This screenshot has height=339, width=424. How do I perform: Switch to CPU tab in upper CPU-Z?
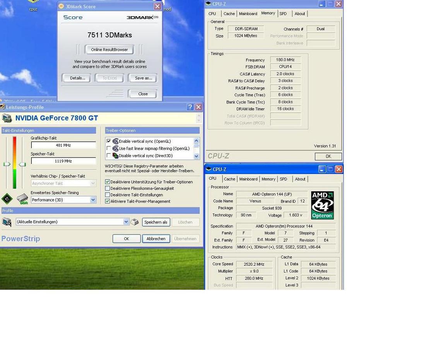[x=212, y=14]
